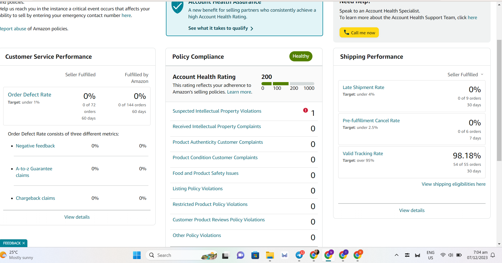Click the red alert icon beside Suspected IP Violations
This screenshot has width=502, height=263.
tap(306, 110)
